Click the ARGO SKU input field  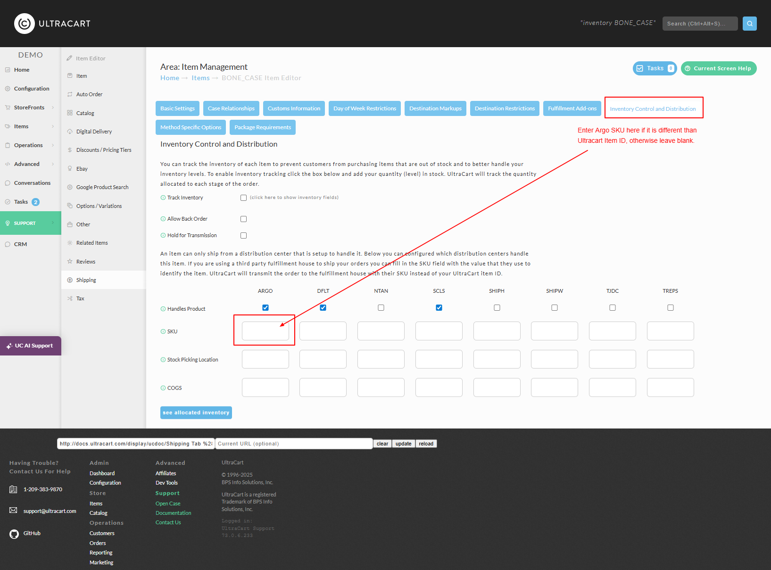265,331
